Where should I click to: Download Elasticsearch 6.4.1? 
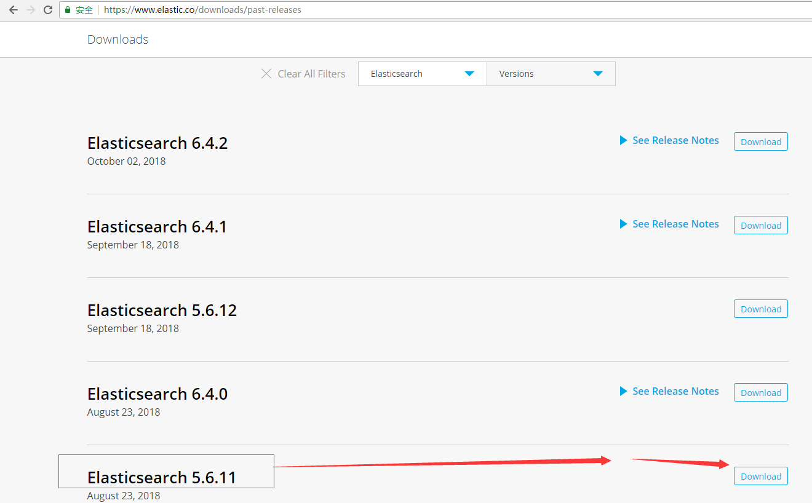pyautogui.click(x=760, y=226)
